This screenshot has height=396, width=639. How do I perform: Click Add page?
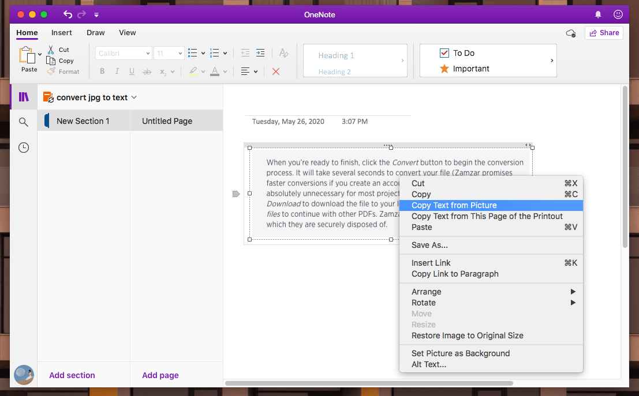[160, 375]
